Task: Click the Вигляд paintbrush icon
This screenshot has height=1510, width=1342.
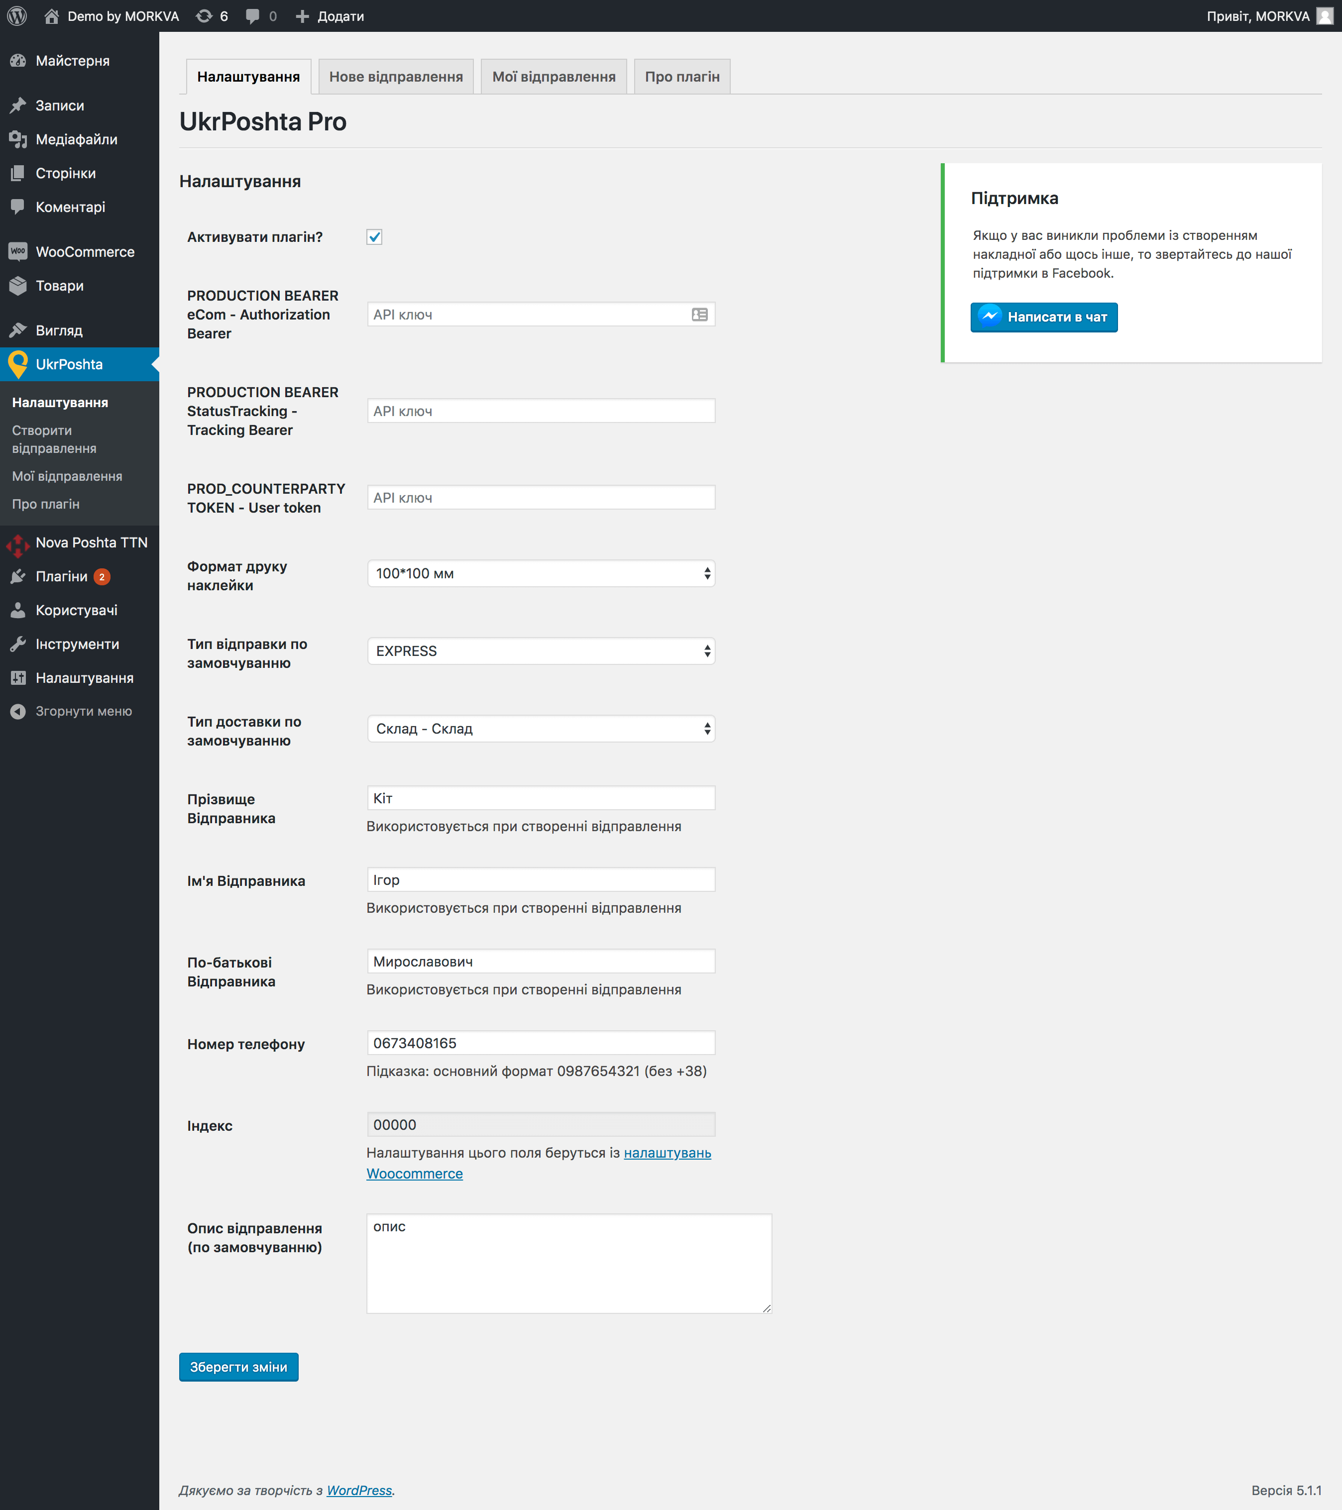Action: coord(18,330)
